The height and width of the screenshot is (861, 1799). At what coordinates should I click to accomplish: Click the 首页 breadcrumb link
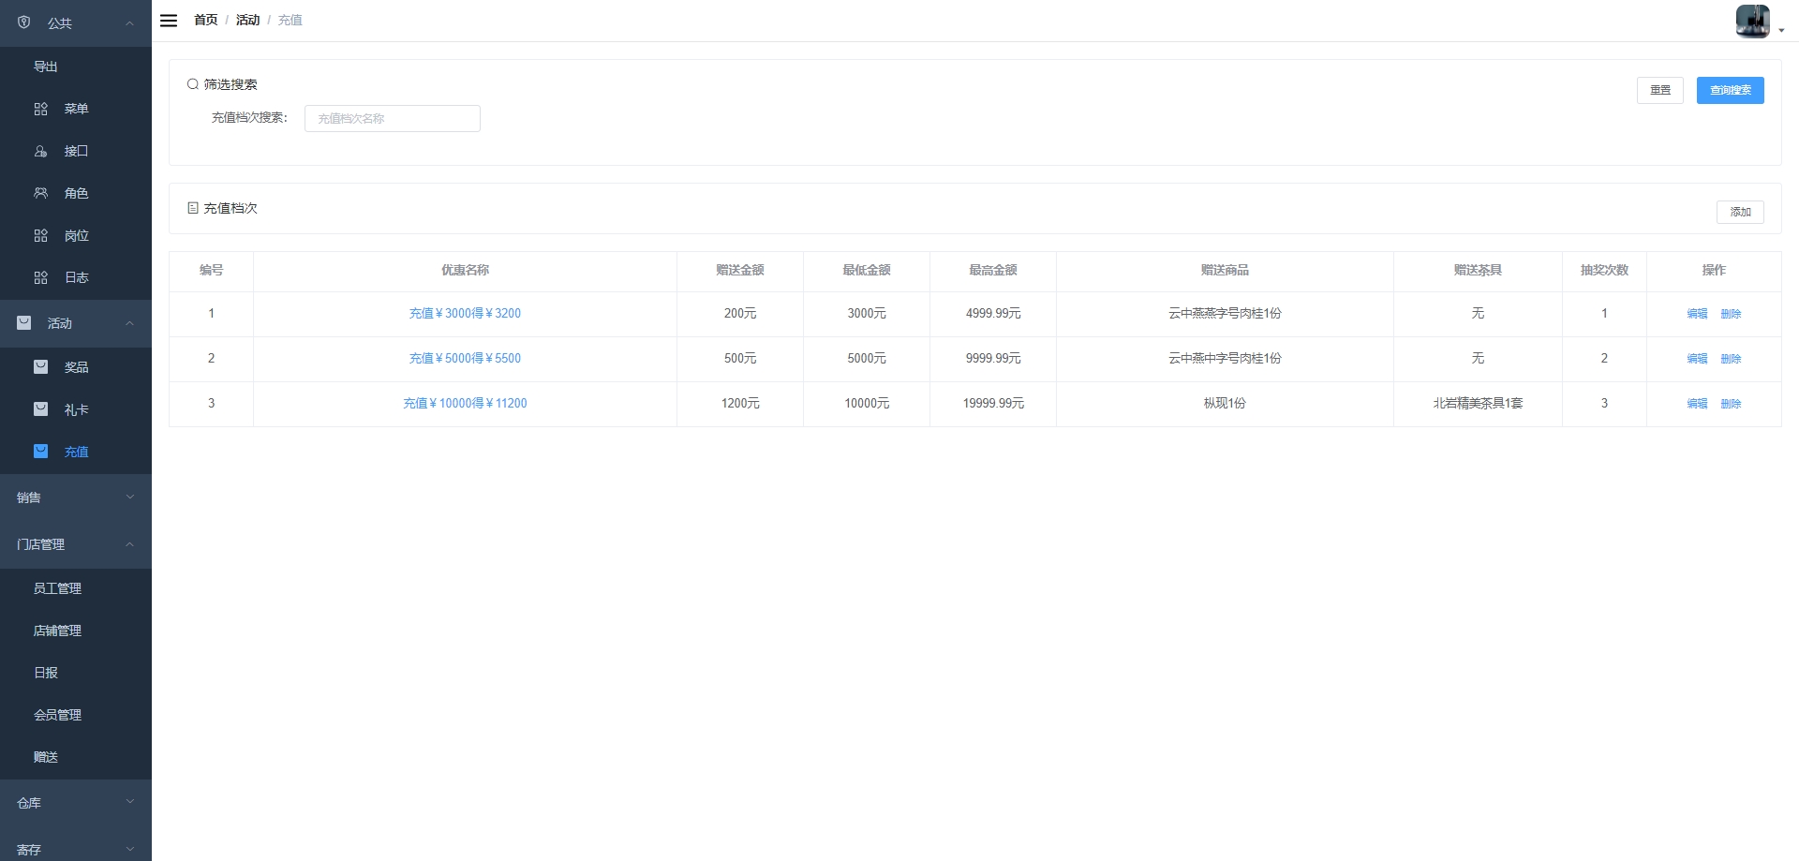tap(205, 20)
